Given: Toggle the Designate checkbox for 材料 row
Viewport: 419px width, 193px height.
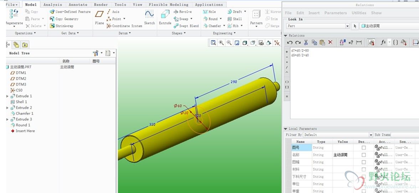Looking at the screenshot, I should [363, 169].
